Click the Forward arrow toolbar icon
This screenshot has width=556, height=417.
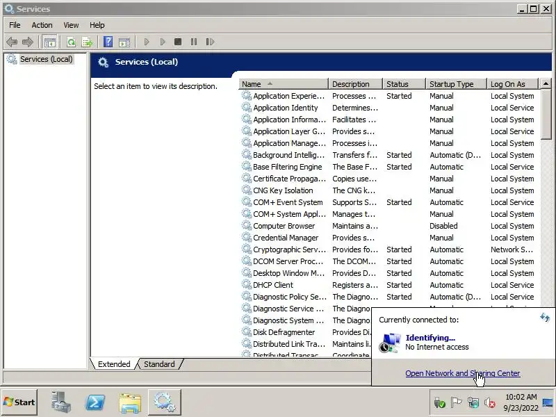tap(27, 42)
